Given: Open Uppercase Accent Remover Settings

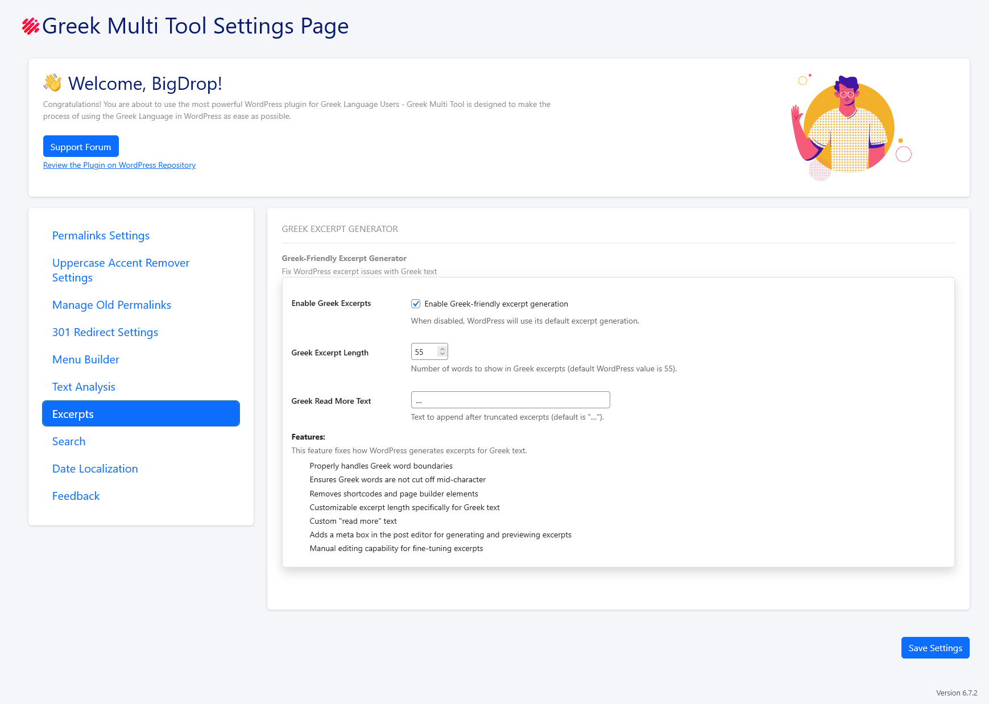Looking at the screenshot, I should [x=121, y=270].
